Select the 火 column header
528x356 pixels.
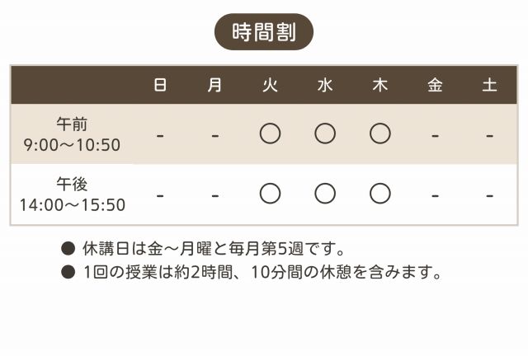click(270, 85)
